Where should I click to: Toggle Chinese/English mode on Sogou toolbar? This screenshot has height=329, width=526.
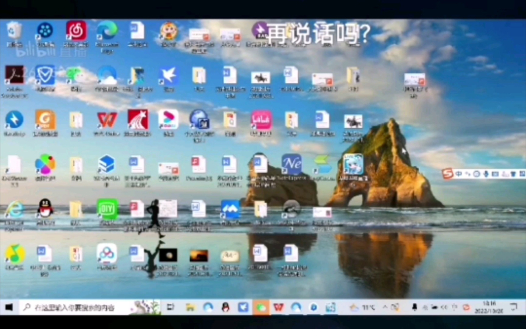pyautogui.click(x=459, y=174)
